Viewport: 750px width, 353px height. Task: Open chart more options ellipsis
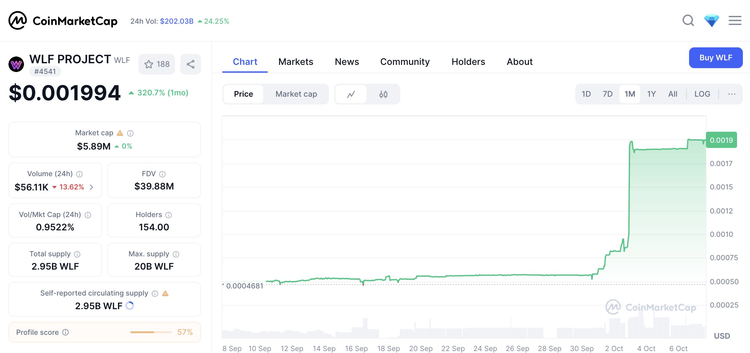[x=732, y=94]
